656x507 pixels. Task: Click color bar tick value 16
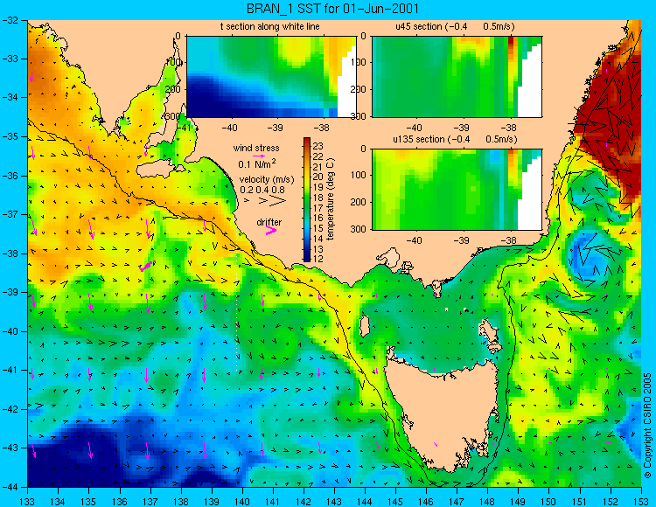pos(318,218)
